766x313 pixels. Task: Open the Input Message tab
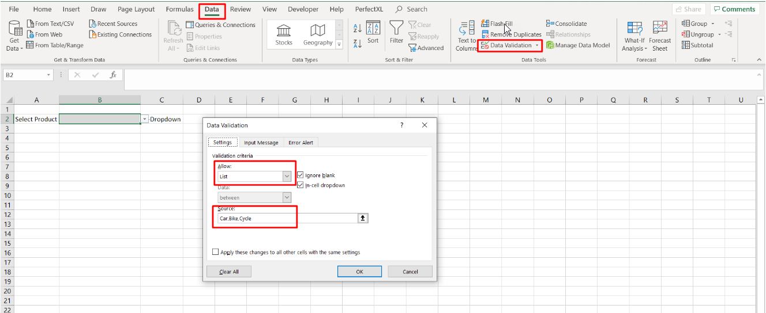261,143
